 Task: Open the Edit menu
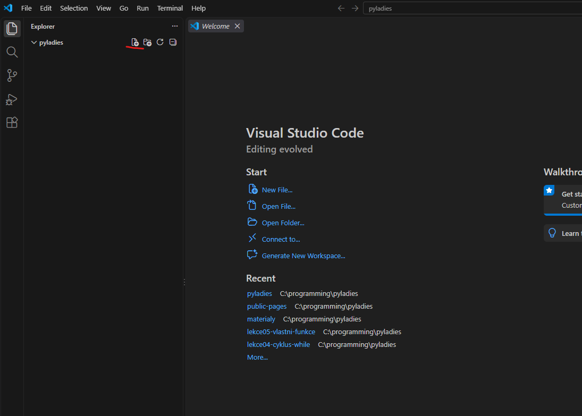[x=46, y=8]
